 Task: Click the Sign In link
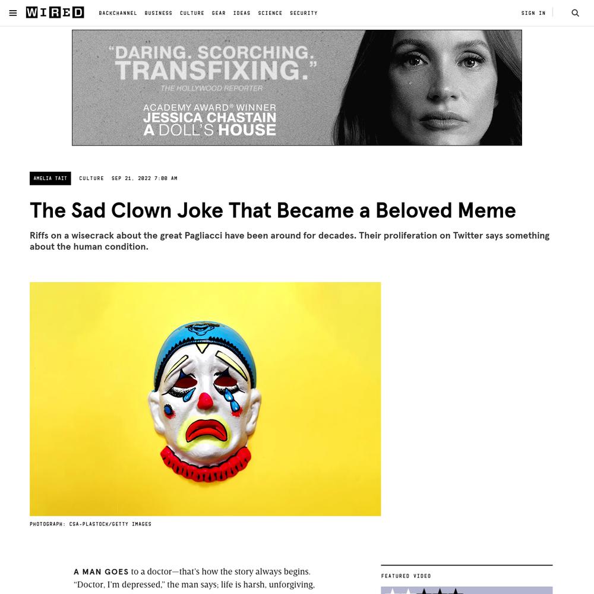pos(533,13)
